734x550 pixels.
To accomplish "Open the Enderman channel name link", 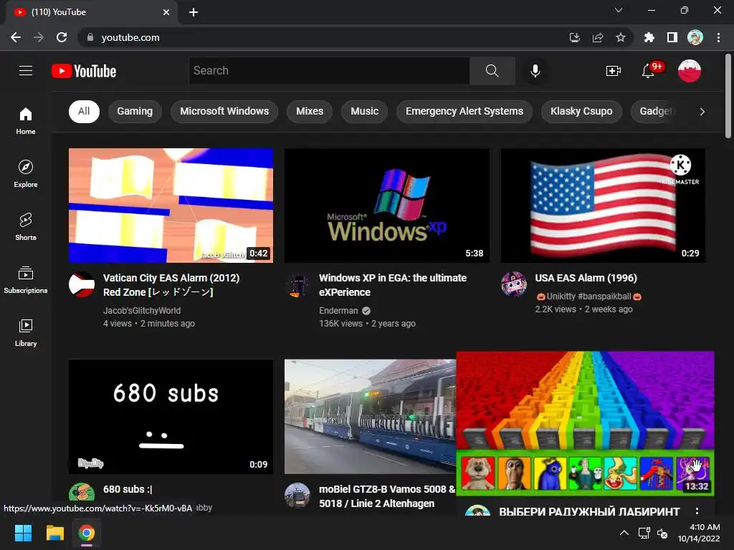I will (338, 311).
